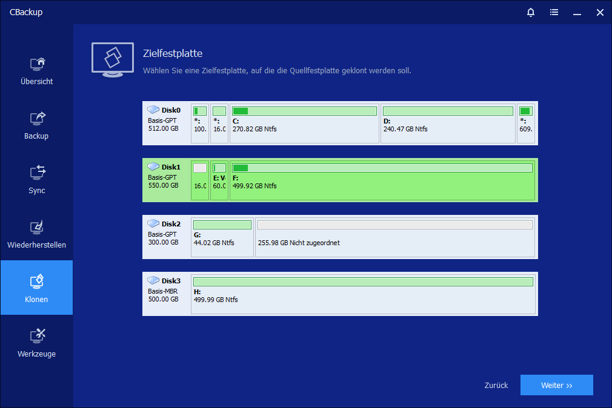Click the Weiter button

pyautogui.click(x=556, y=385)
